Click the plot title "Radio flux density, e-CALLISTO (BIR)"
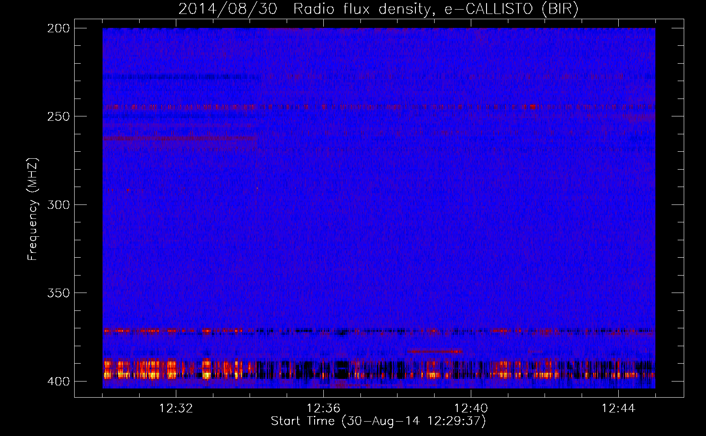The height and width of the screenshot is (436, 706). click(x=436, y=9)
